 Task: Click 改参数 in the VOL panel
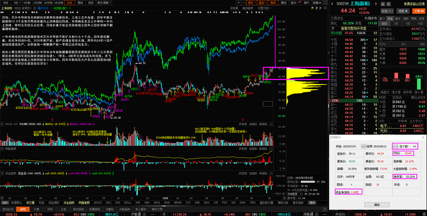tap(243, 124)
